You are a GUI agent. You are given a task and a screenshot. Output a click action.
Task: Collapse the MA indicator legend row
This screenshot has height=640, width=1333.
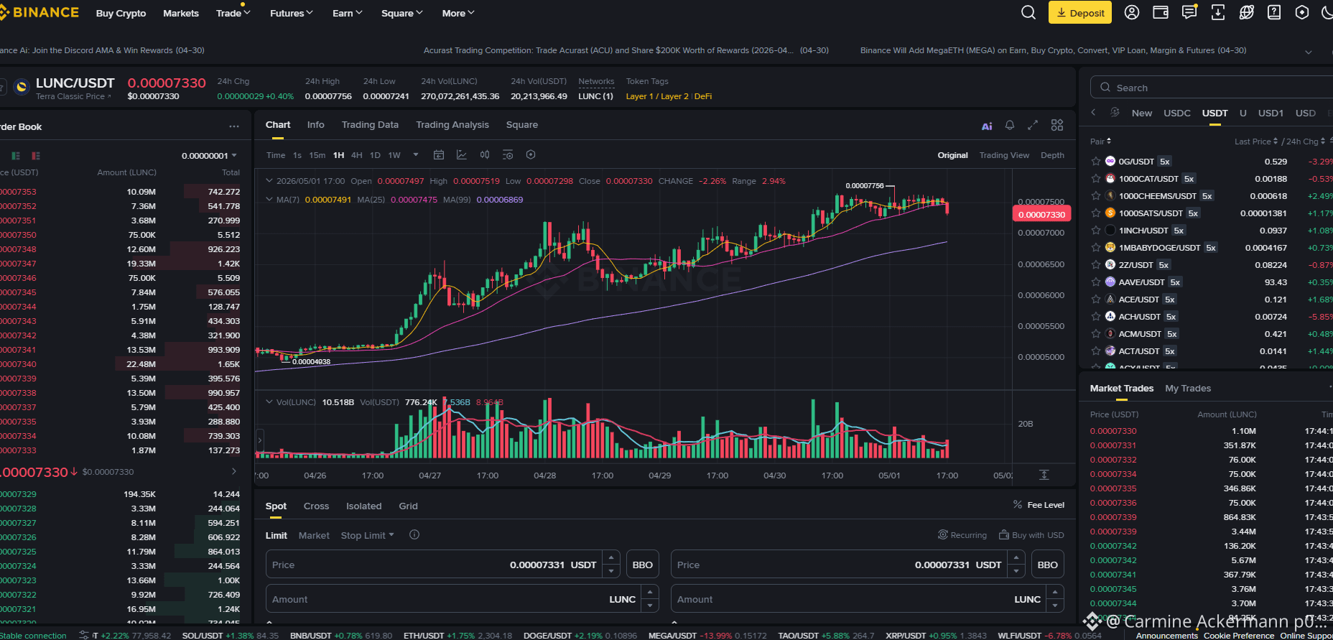[269, 200]
